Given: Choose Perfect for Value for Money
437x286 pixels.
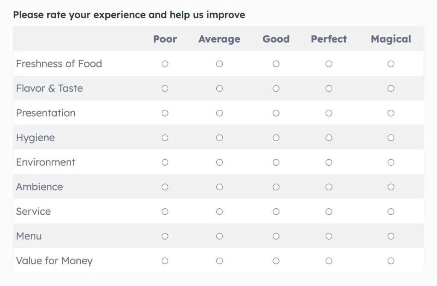Looking at the screenshot, I should point(329,261).
